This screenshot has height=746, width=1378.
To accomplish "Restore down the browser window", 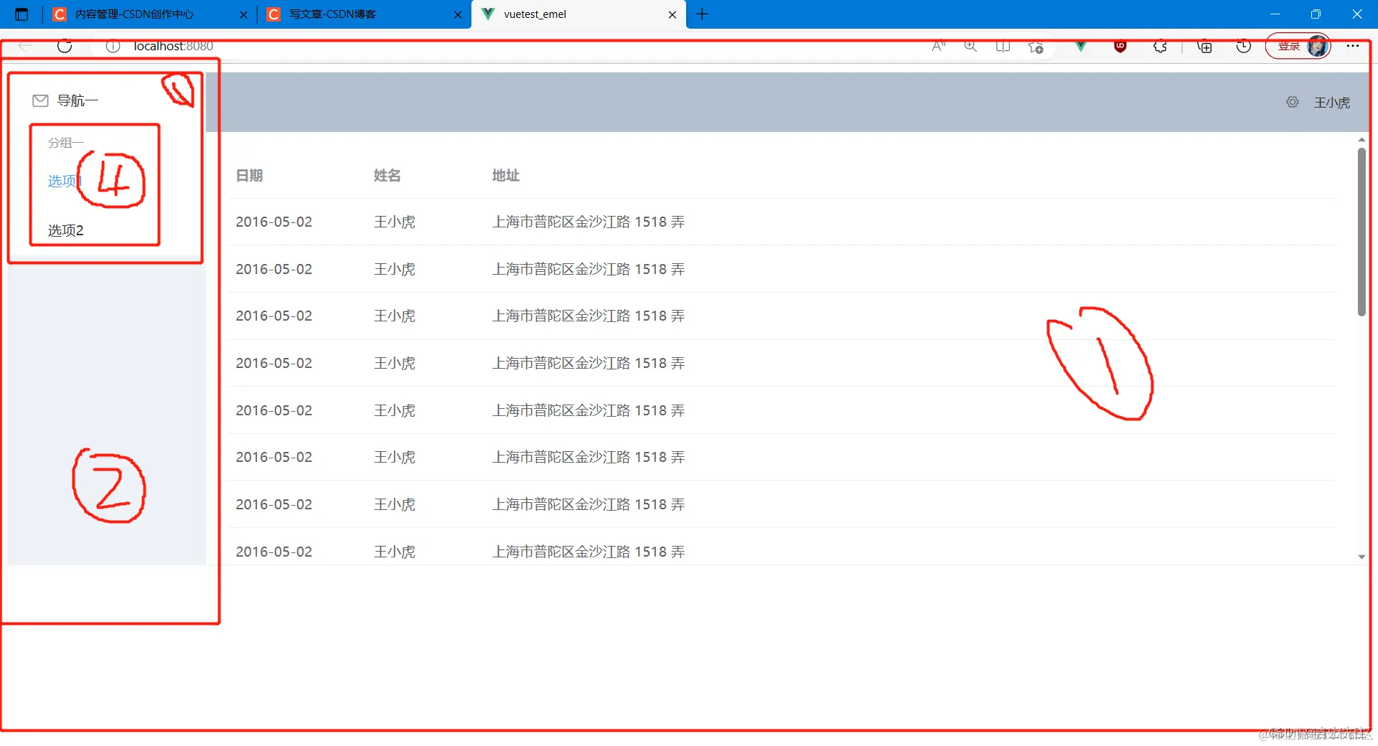I will pyautogui.click(x=1316, y=14).
